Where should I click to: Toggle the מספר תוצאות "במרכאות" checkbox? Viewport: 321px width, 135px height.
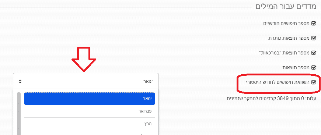coord(314,53)
